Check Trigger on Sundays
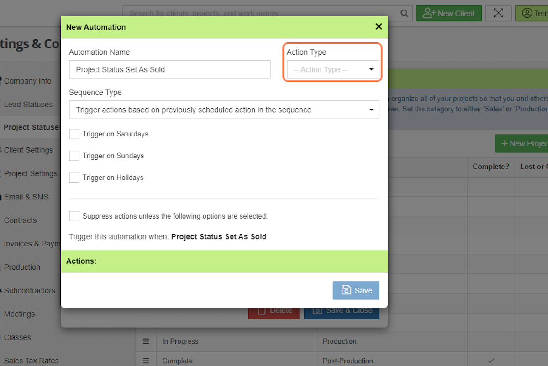 [74, 156]
